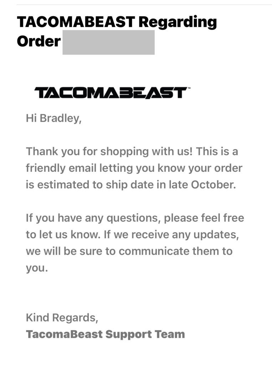Click the friendly email letting you know line
The image size is (272, 365).
134,168
